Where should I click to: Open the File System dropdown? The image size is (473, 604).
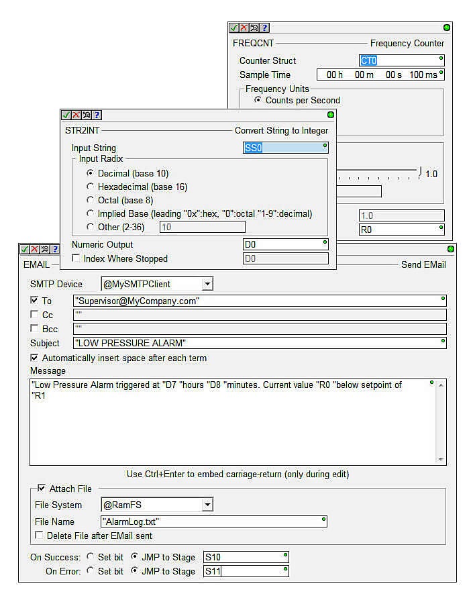[207, 505]
